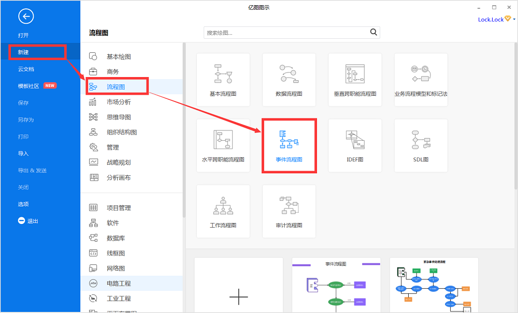This screenshot has height=313, width=518.
Task: Click the 思维导图 category icon
Action: [93, 117]
